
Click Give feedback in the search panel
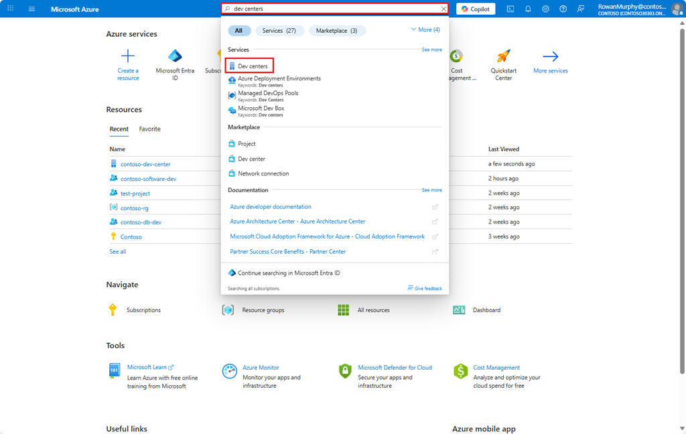tap(425, 288)
